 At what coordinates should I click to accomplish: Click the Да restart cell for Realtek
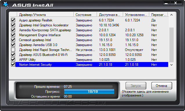pos(153,20)
